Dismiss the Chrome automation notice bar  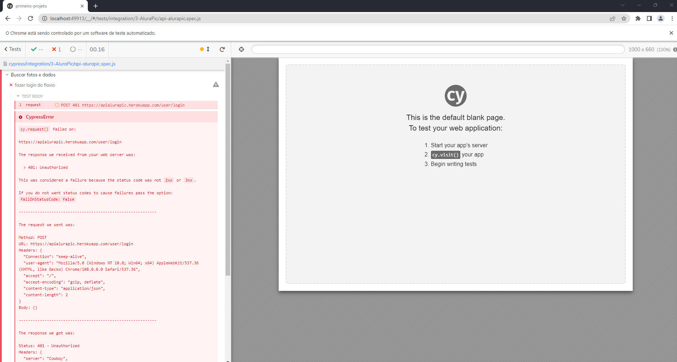coord(671,33)
